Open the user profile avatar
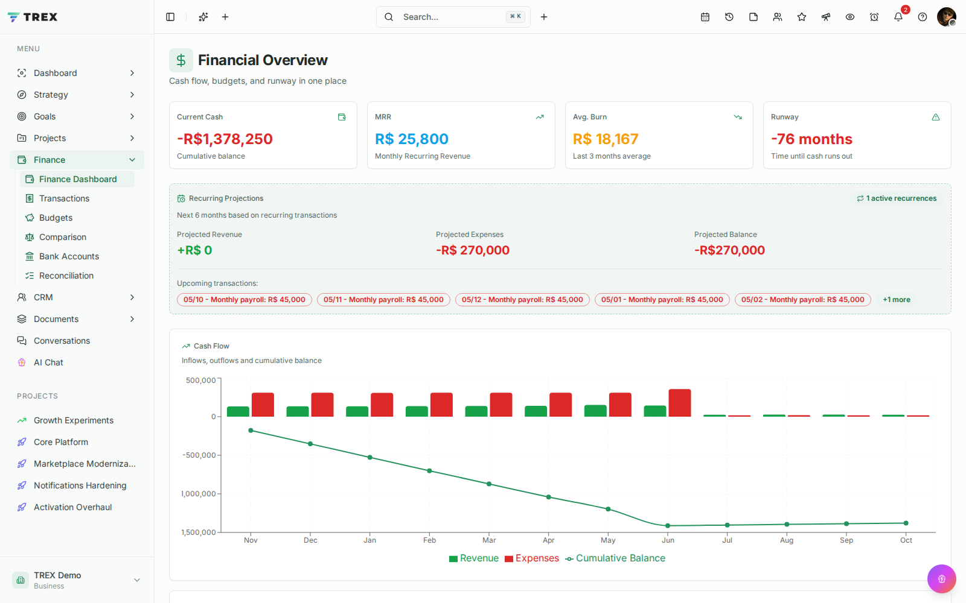966x603 pixels. point(947,17)
